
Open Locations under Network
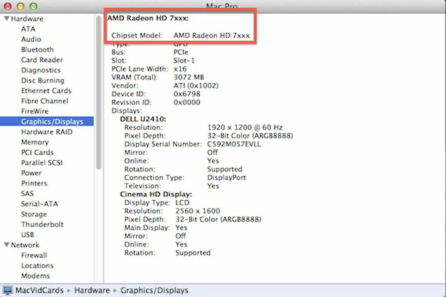point(37,266)
